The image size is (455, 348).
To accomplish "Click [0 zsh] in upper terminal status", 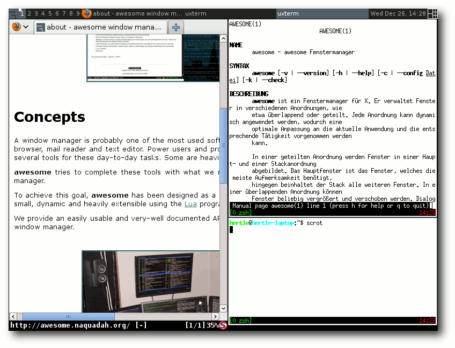I will tap(240, 213).
